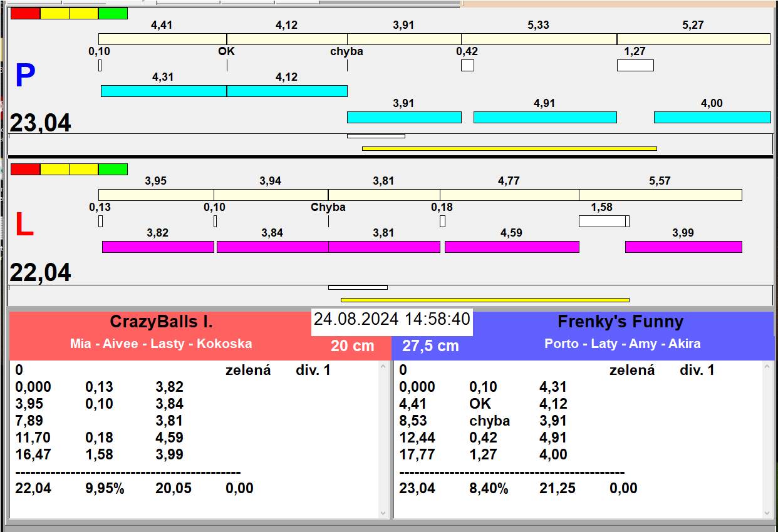Click the red start light in lane P
The image size is (778, 532).
click(25, 13)
